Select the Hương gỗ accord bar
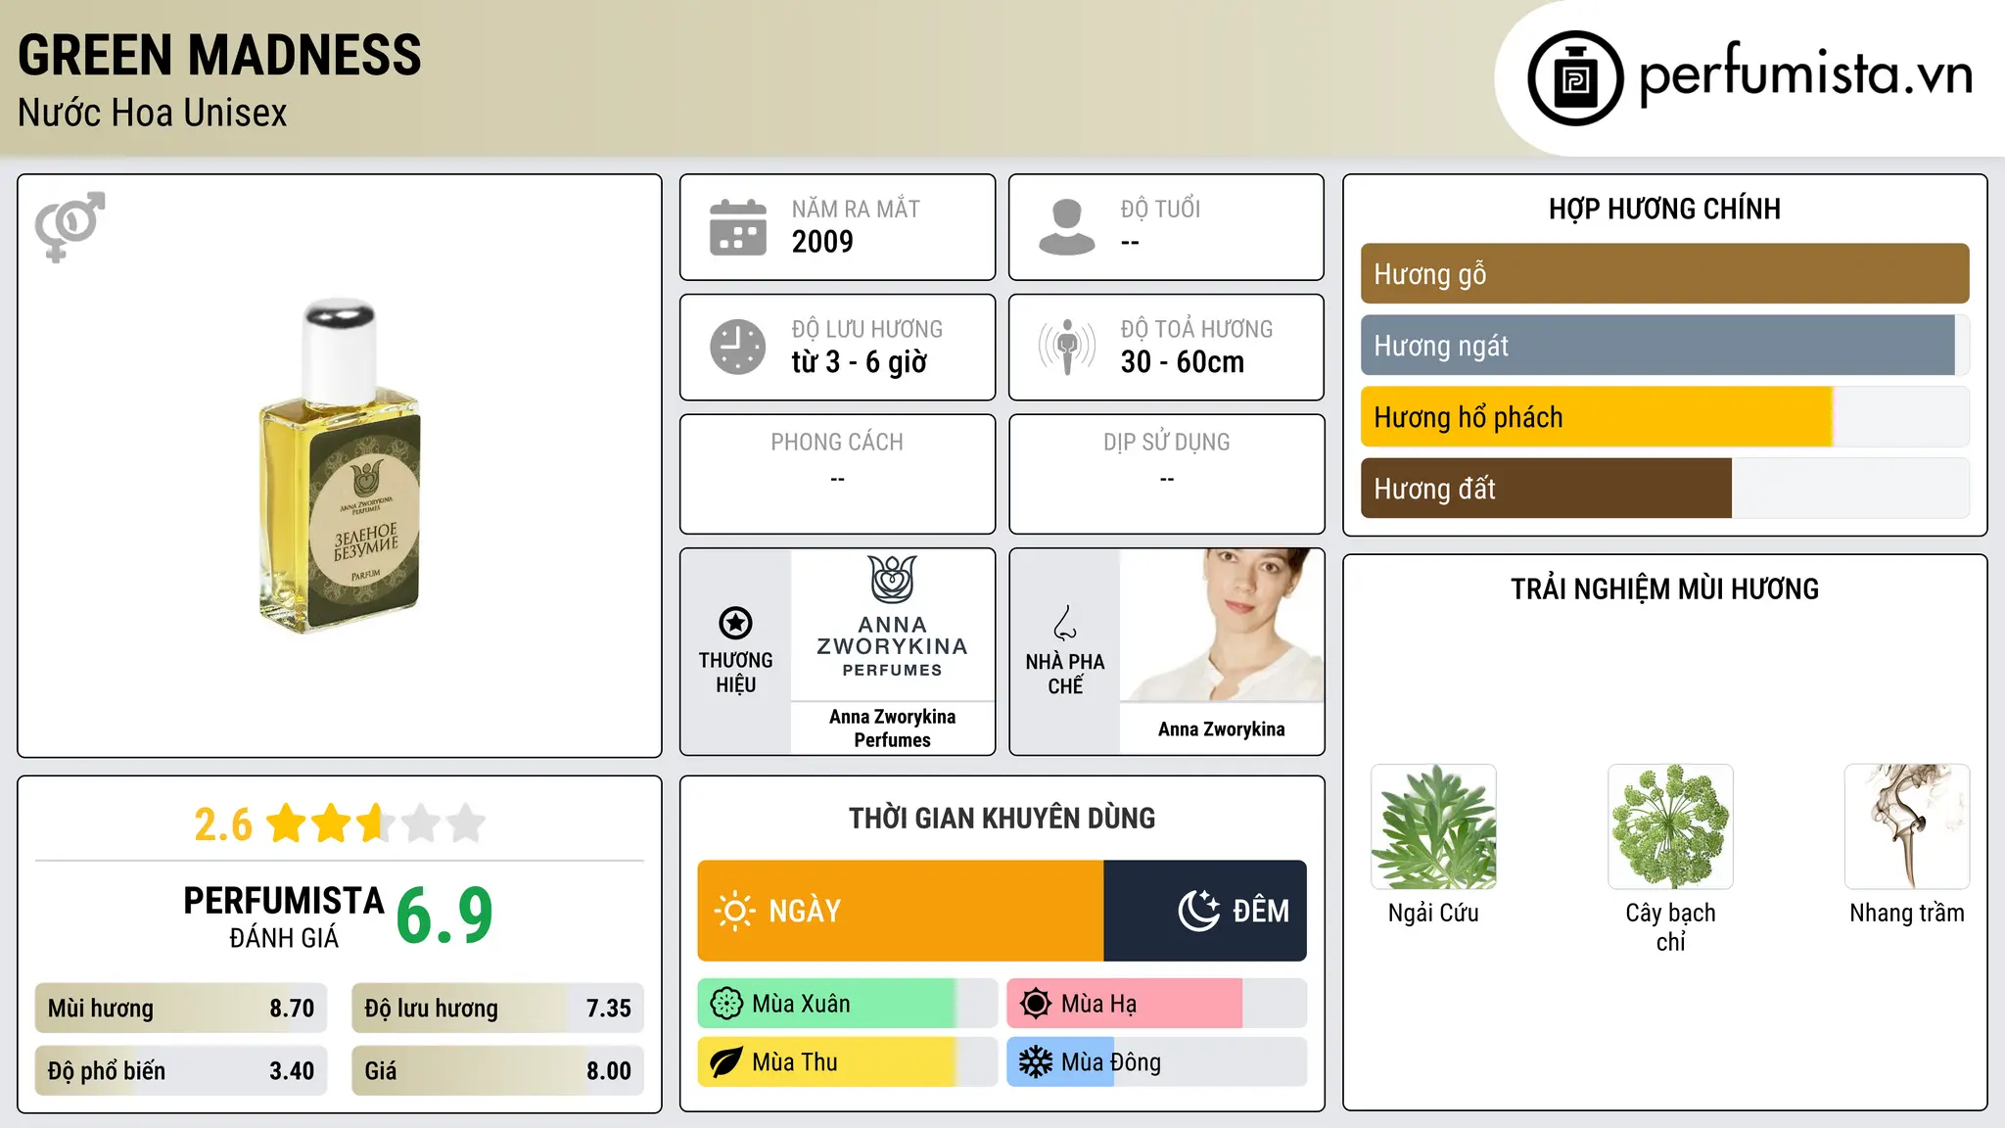The image size is (2005, 1128). click(1664, 274)
